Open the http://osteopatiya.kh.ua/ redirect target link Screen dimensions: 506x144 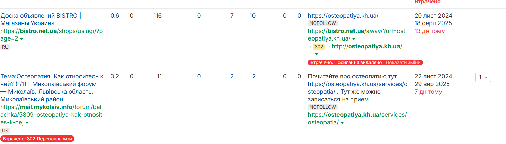tap(367, 46)
